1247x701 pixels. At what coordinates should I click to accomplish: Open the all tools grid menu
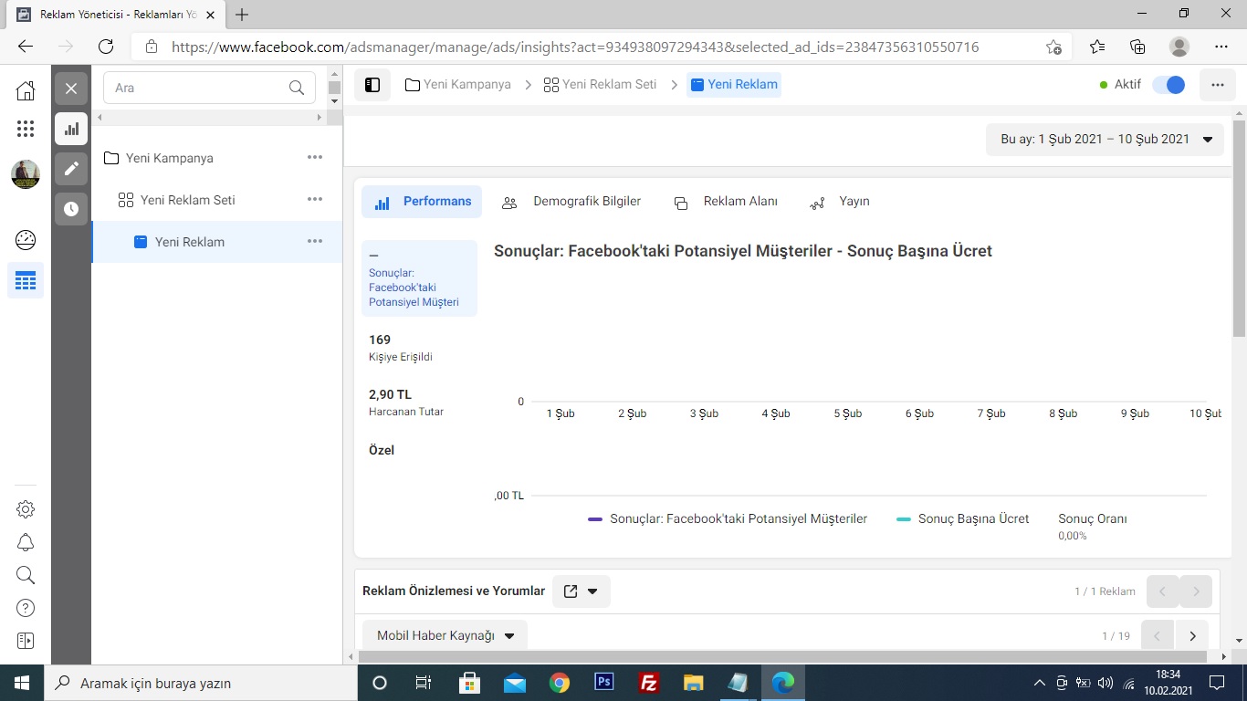[x=26, y=129]
